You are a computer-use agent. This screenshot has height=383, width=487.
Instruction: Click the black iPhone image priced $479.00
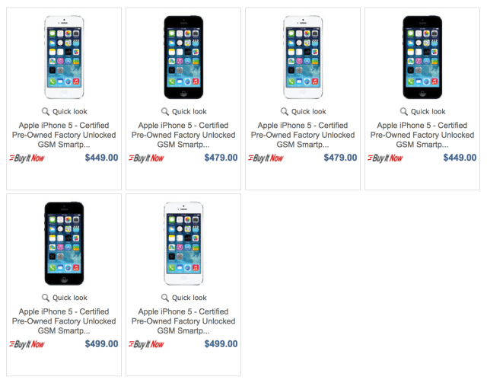(x=183, y=58)
